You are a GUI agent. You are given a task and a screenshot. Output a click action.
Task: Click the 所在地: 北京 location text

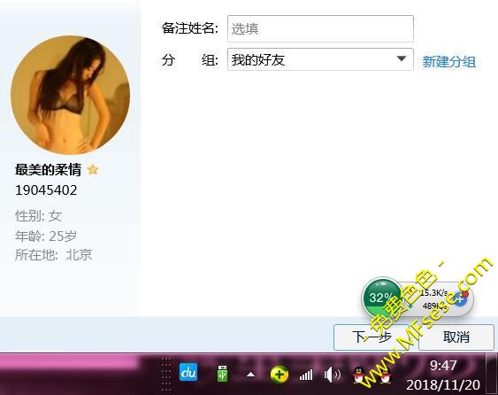tap(53, 255)
